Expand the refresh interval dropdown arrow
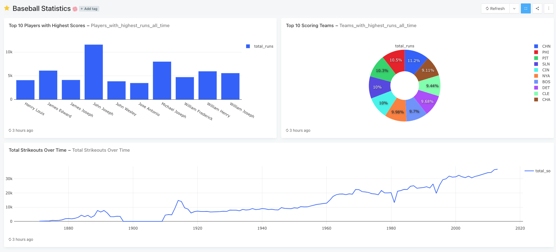This screenshot has height=252, width=556. (x=514, y=8)
